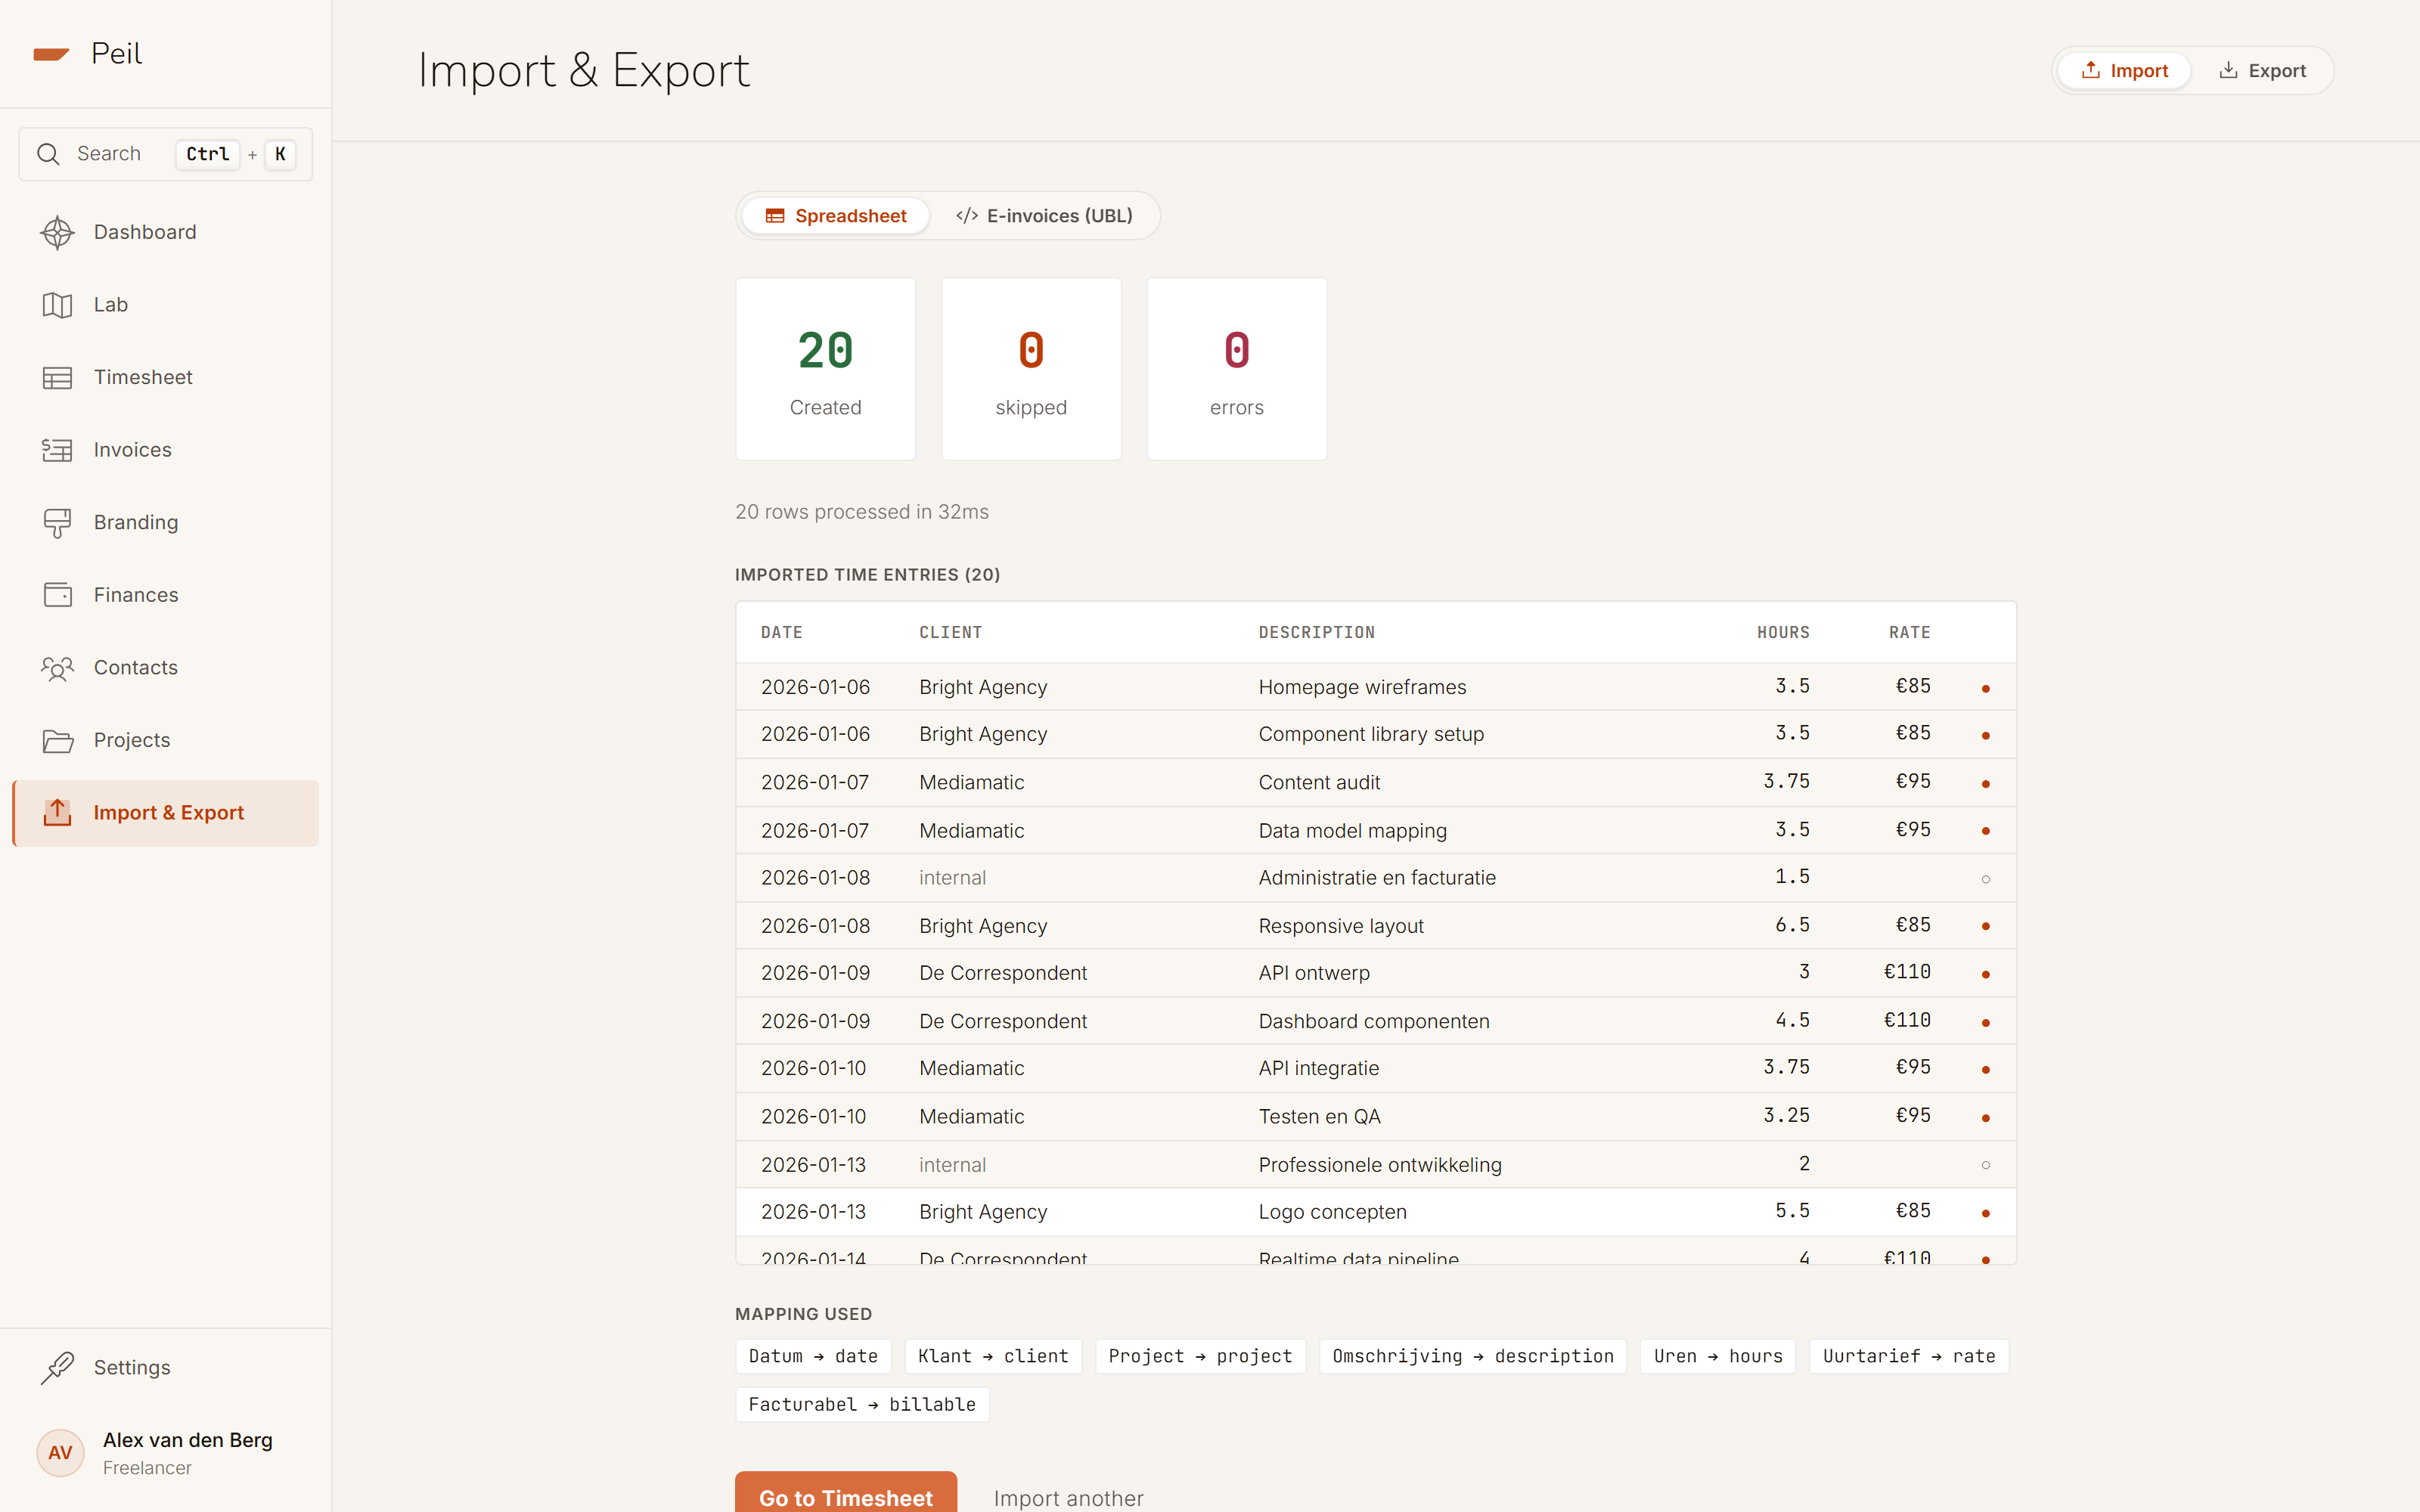
Task: Click hollow dot on Administratie en facturatie row
Action: point(1985,879)
